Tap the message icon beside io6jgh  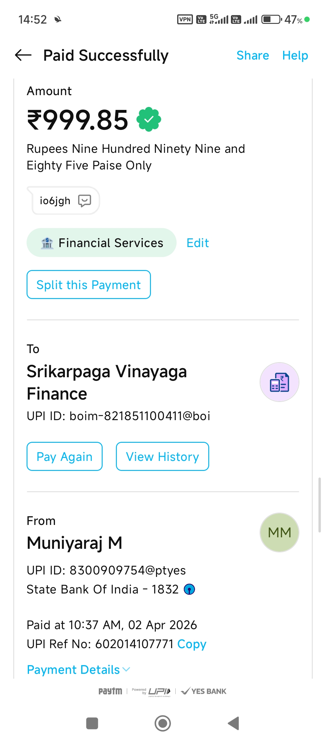85,201
